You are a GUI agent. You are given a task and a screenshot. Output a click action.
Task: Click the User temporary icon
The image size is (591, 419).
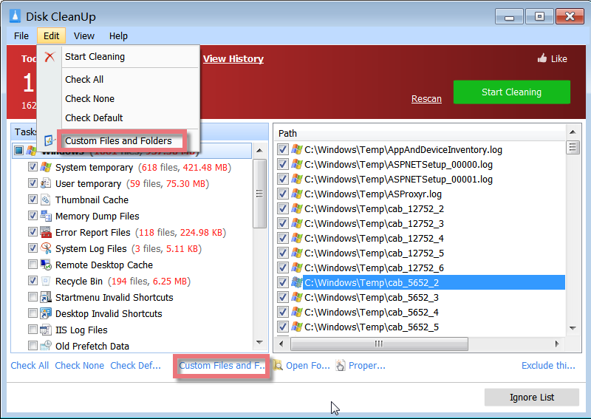pyautogui.click(x=46, y=183)
